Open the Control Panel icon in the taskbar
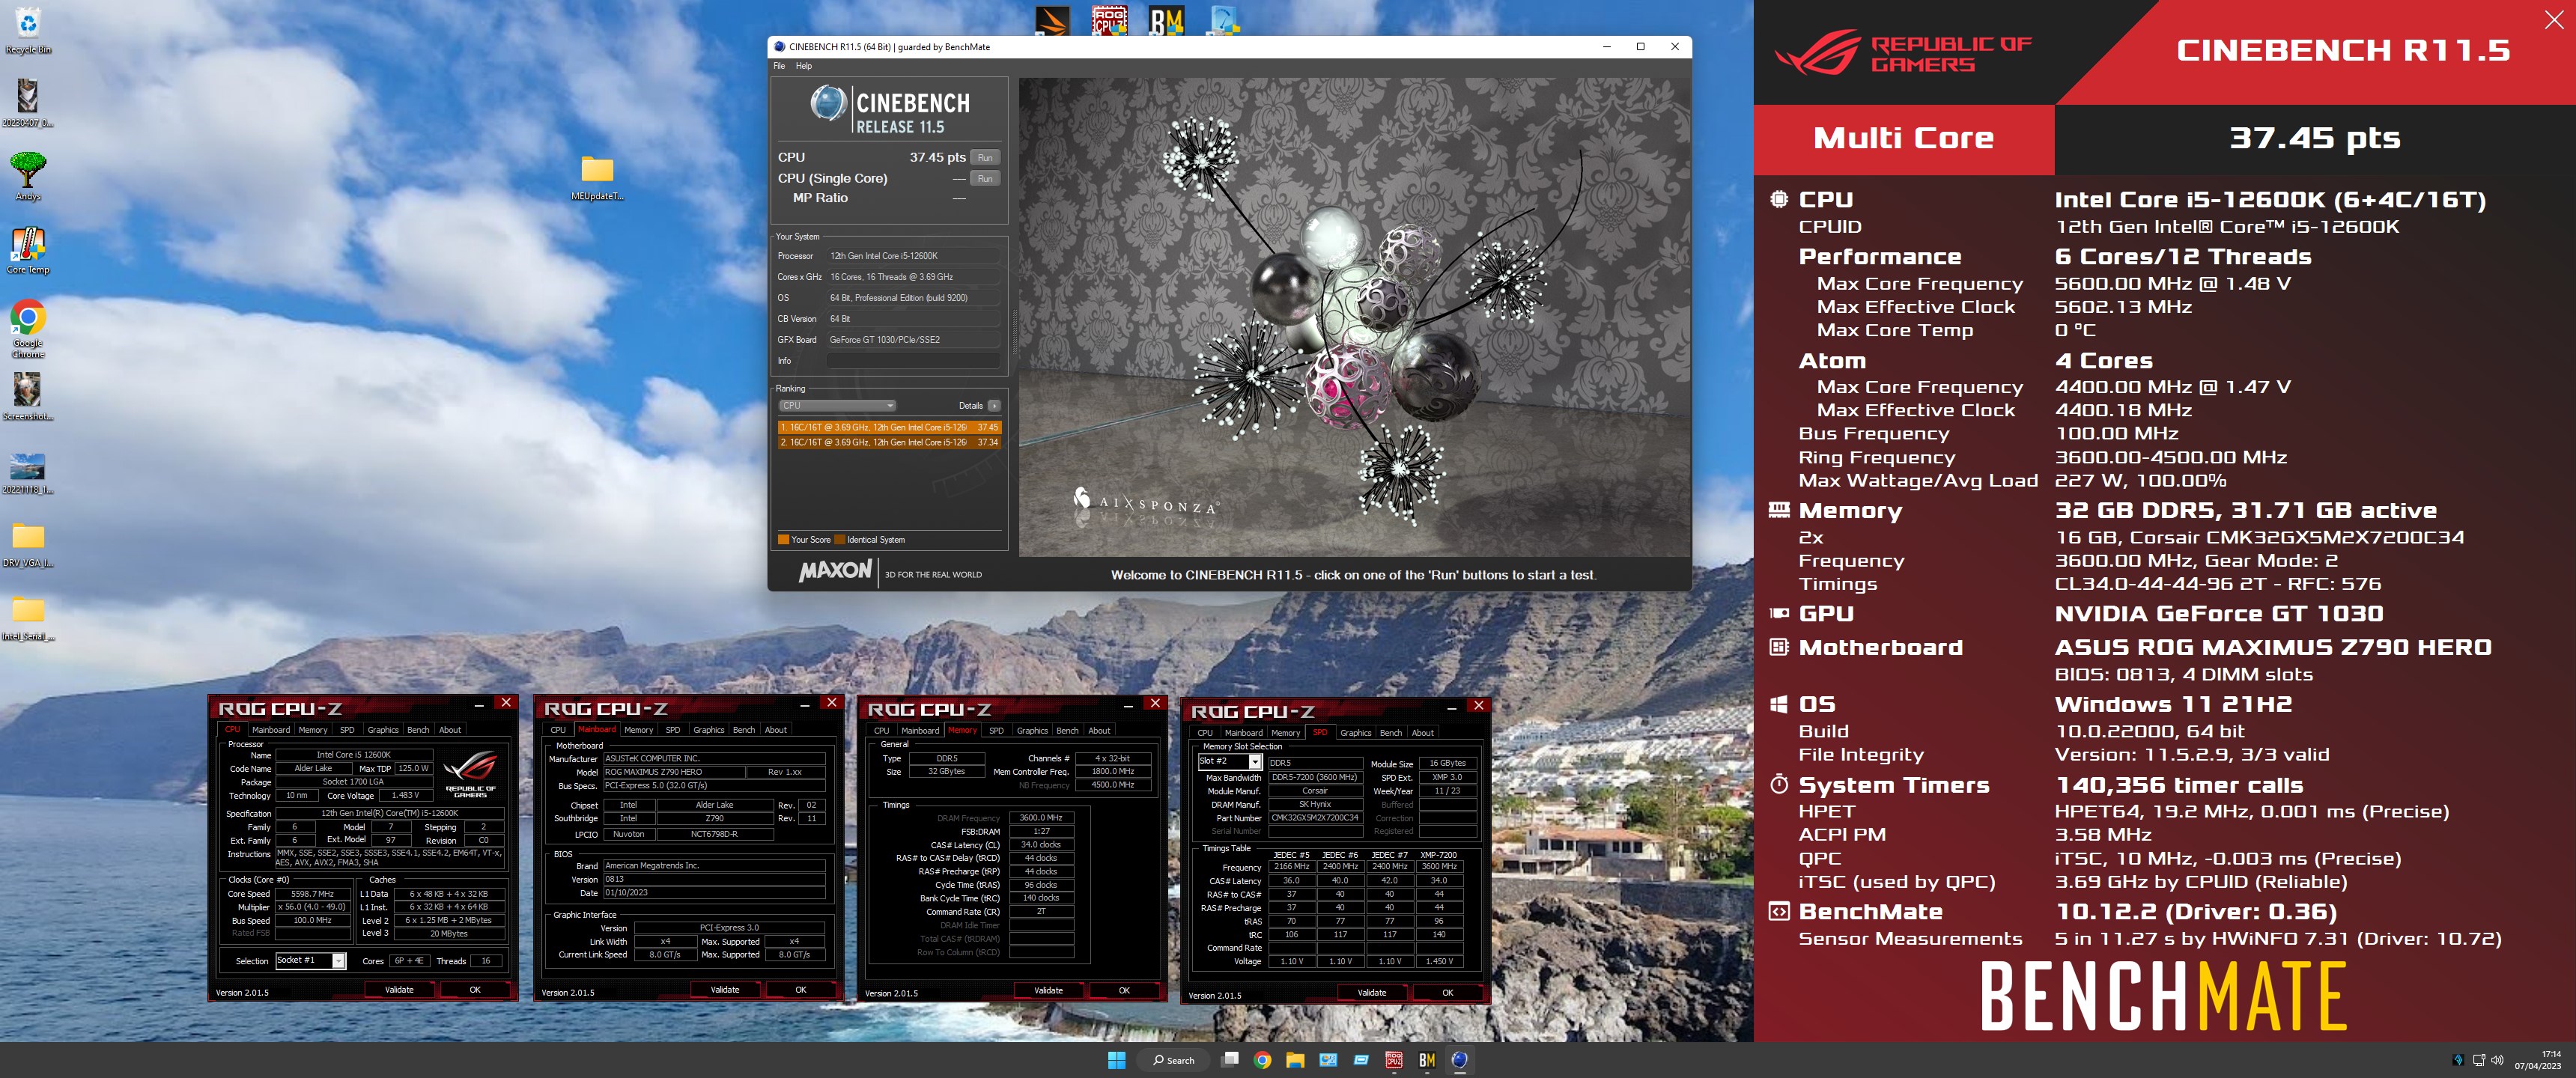This screenshot has height=1078, width=2576. point(1328,1060)
